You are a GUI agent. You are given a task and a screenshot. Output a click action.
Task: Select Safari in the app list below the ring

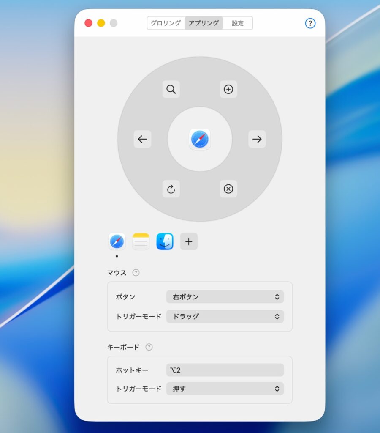coord(117,241)
